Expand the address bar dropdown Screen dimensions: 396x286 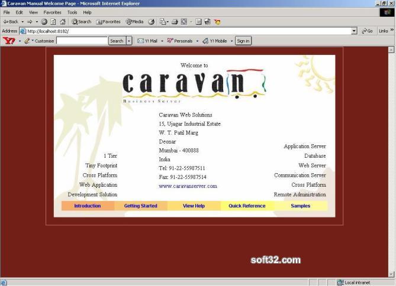tap(354, 31)
